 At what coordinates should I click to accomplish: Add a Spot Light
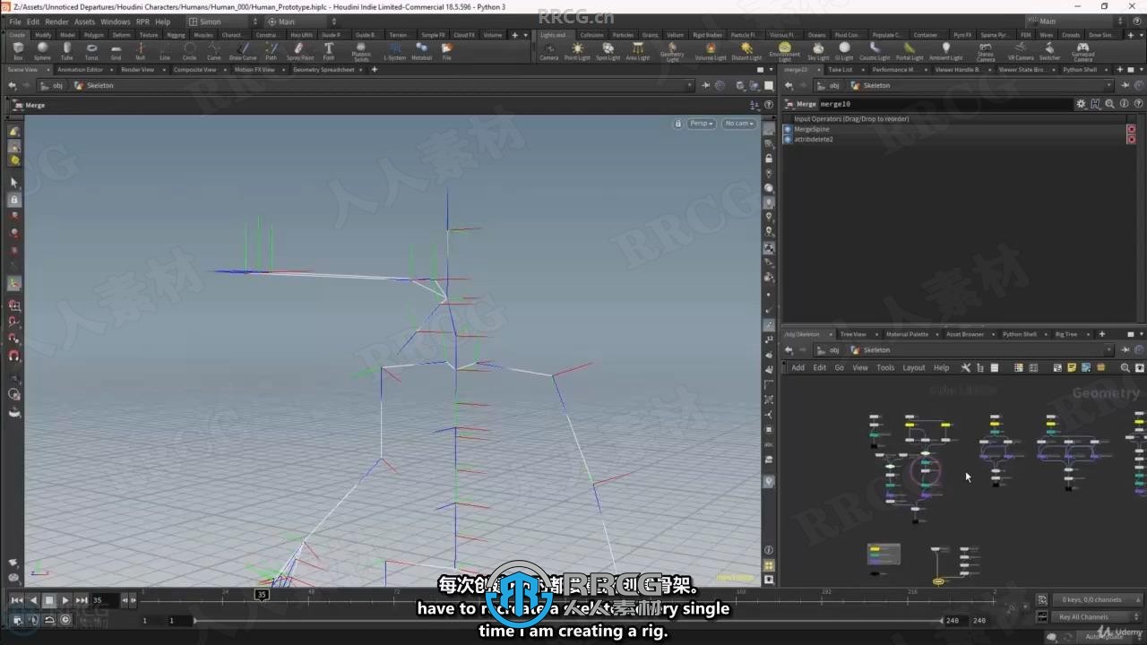[x=608, y=51]
